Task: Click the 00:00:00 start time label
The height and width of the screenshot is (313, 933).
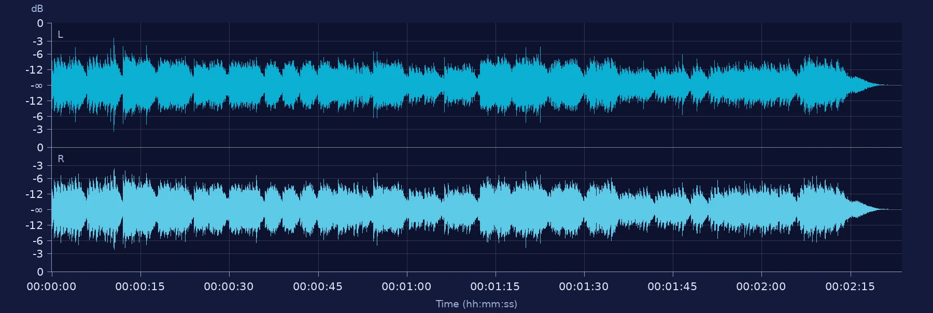Action: 51,287
